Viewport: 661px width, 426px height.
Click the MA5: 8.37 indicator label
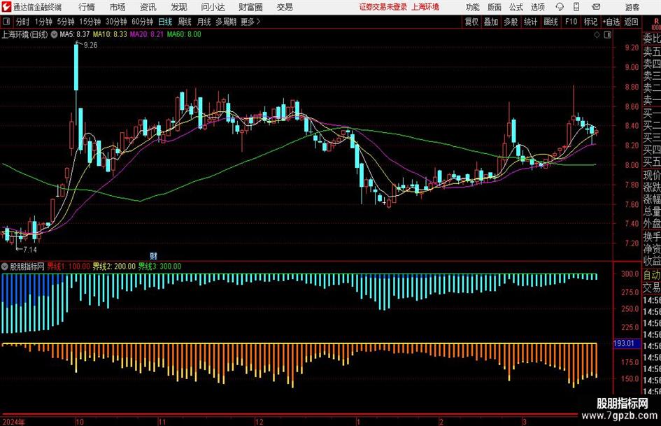pyautogui.click(x=75, y=34)
